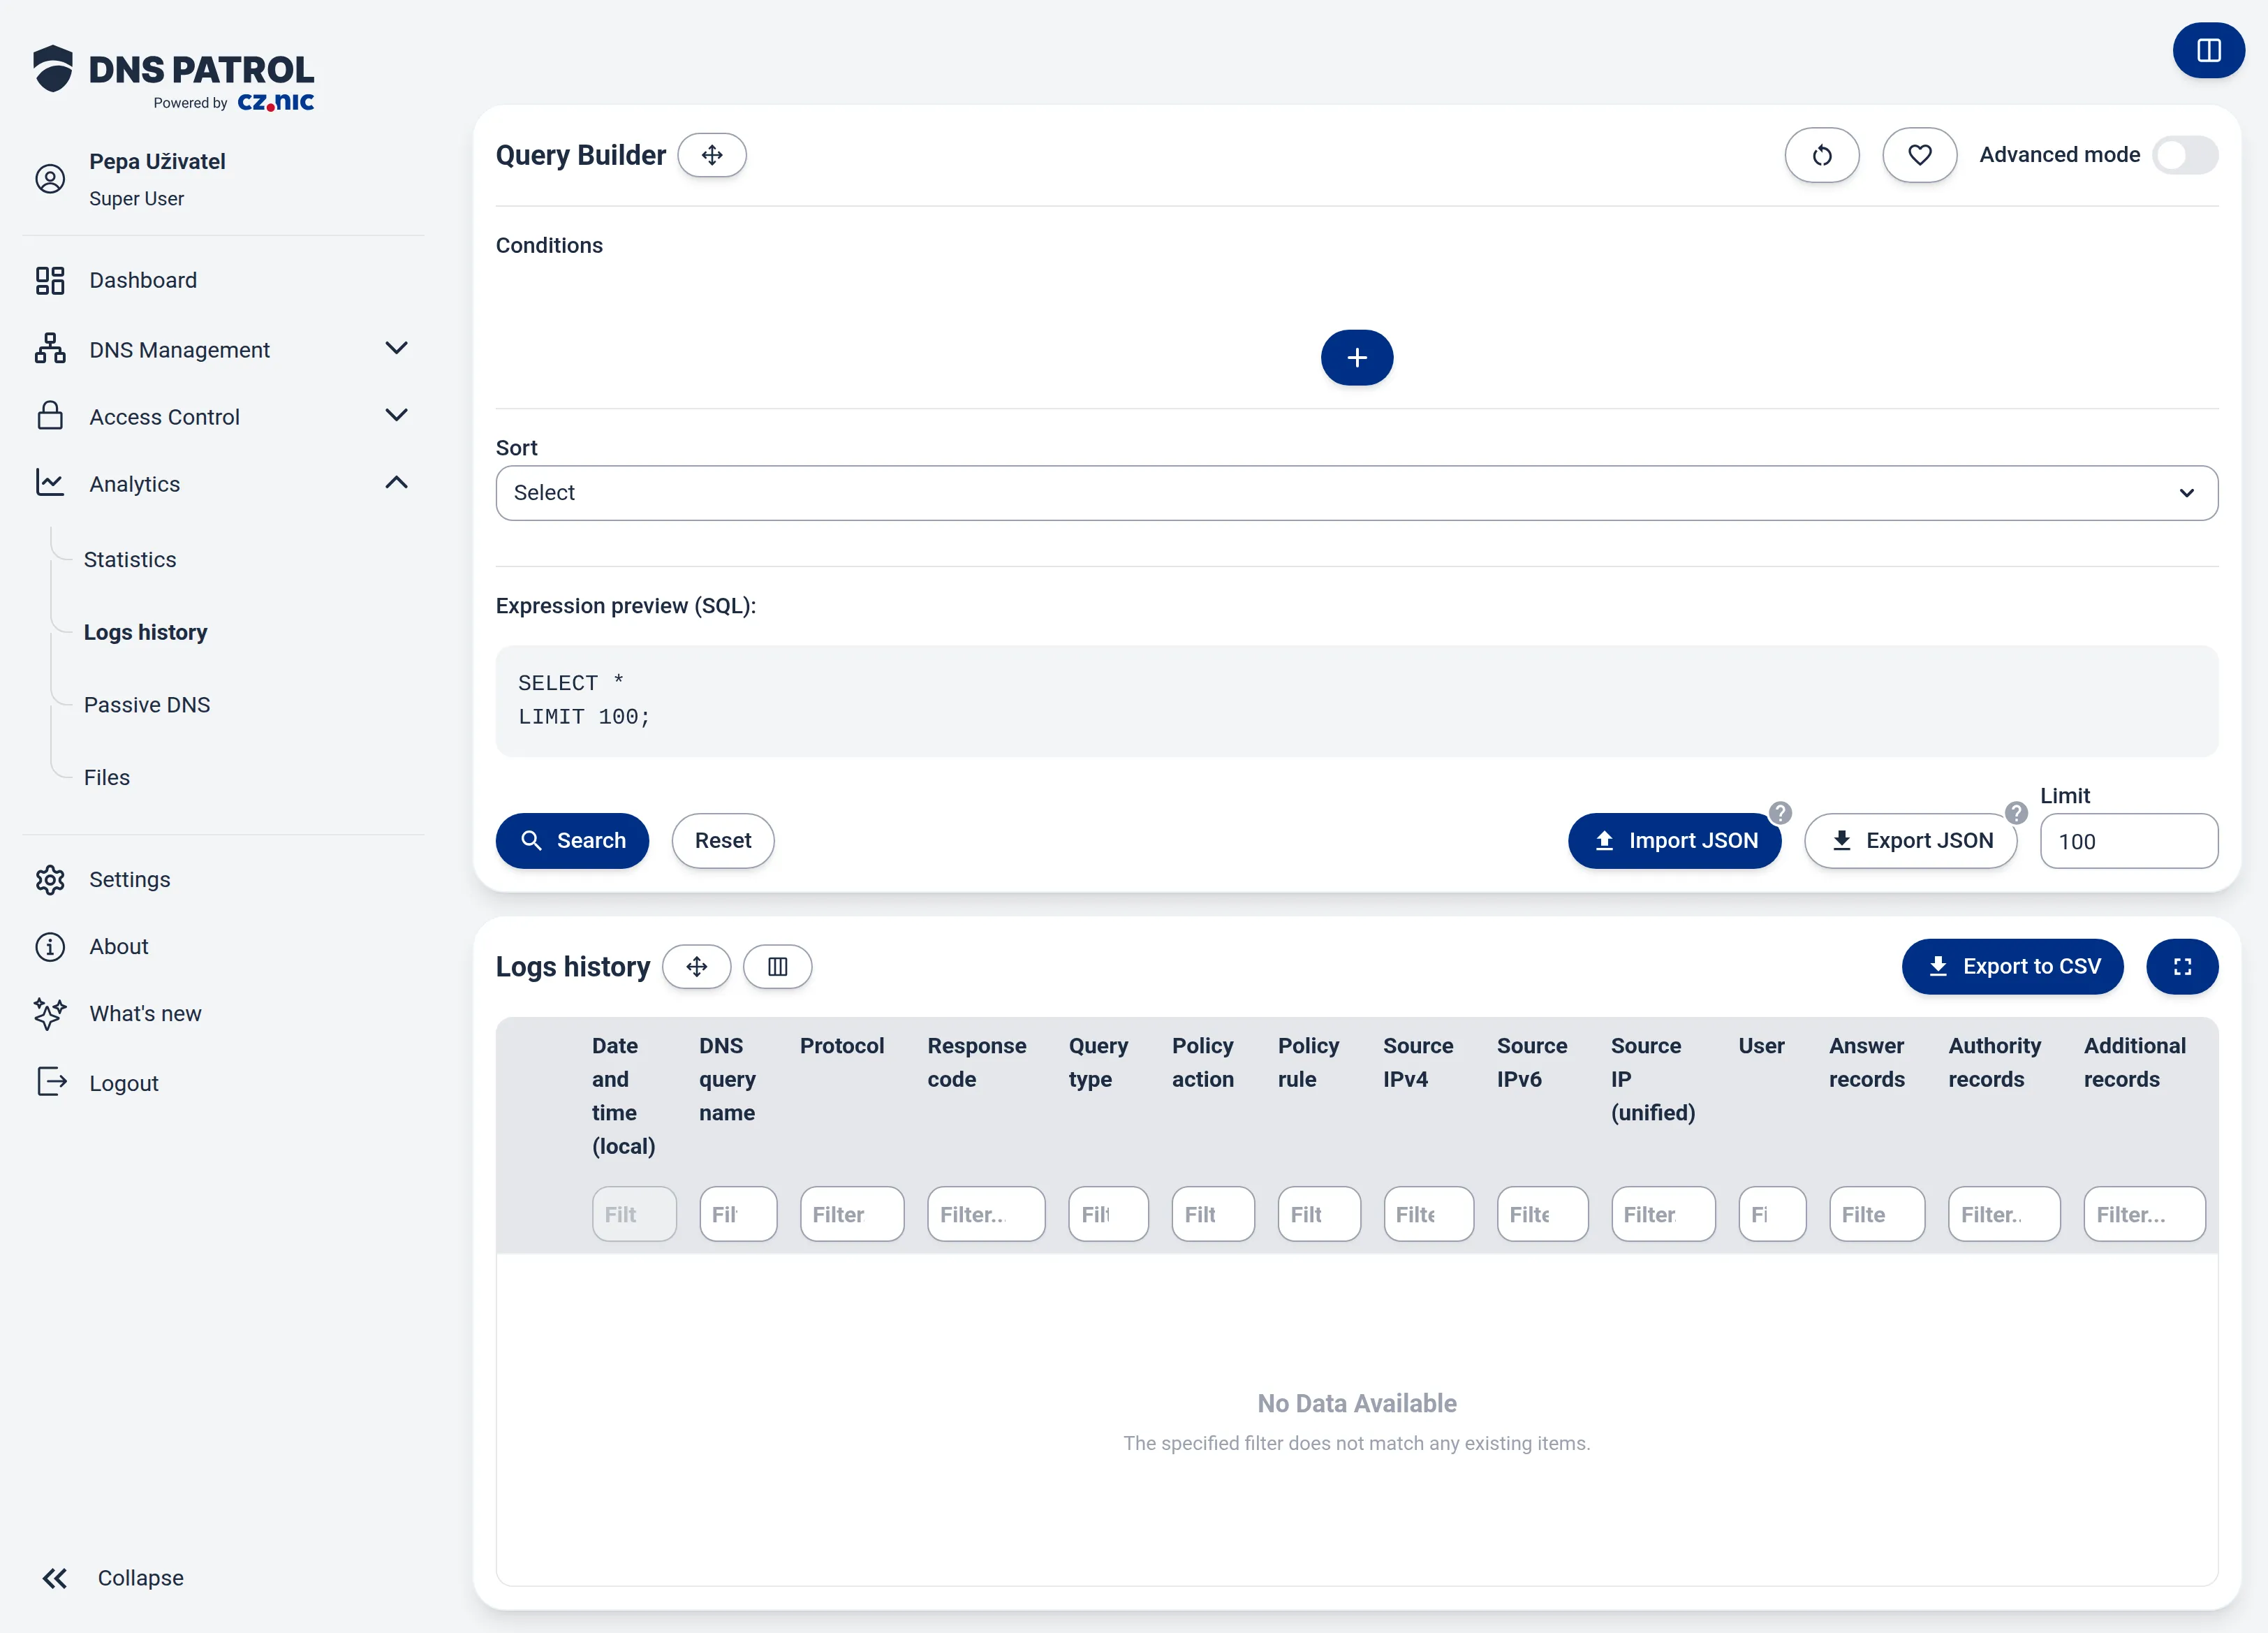This screenshot has width=2268, height=1633.
Task: Open Import JSON help question mark
Action: pyautogui.click(x=1780, y=812)
